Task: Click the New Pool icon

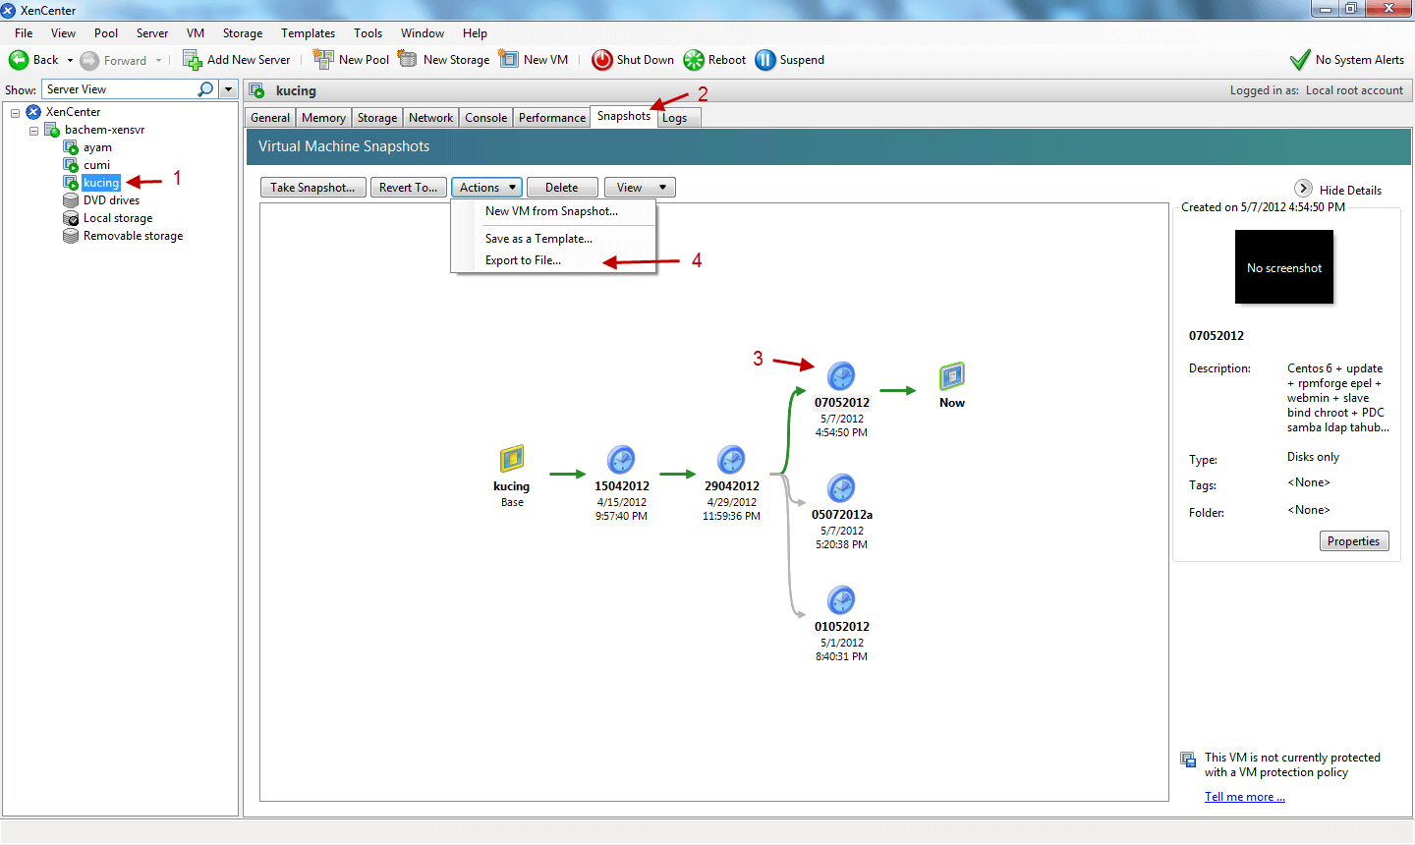Action: (323, 59)
